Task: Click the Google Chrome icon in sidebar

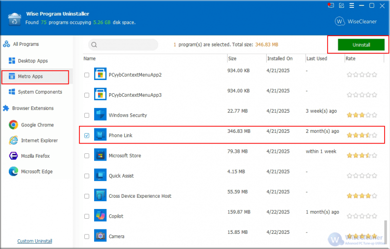Action: point(14,125)
